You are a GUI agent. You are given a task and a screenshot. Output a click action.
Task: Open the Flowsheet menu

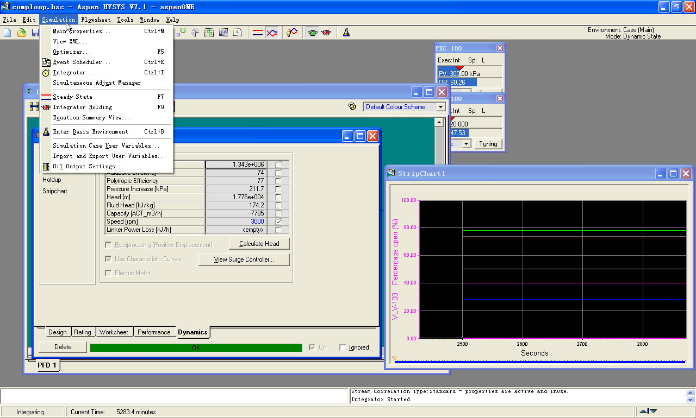tap(96, 20)
